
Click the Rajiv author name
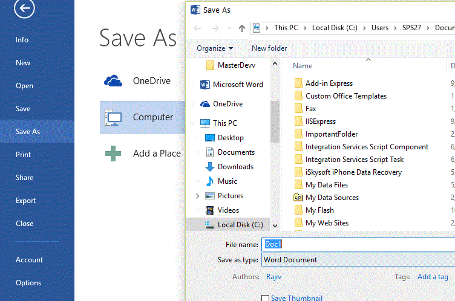click(x=273, y=277)
